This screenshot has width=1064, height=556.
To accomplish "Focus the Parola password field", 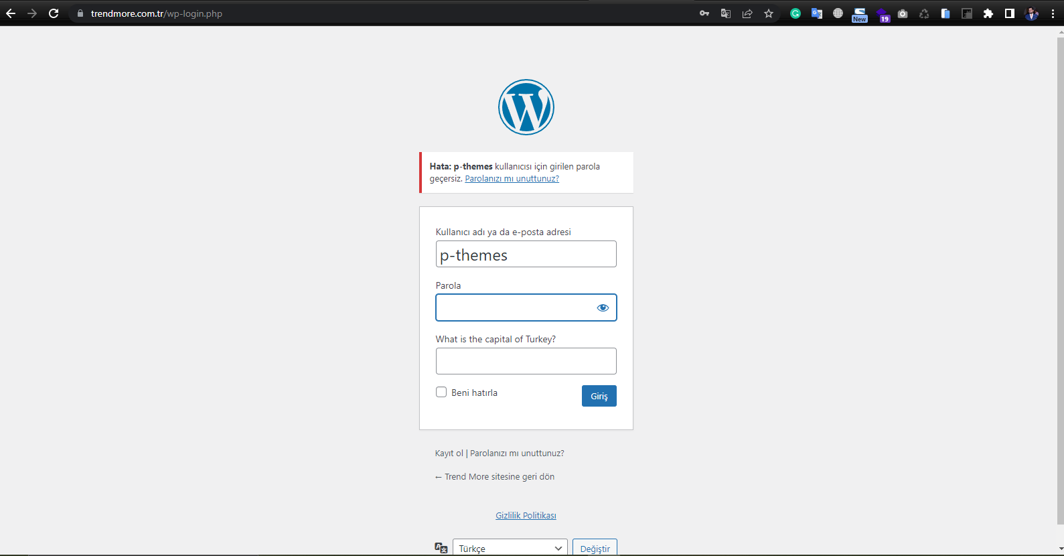I will [x=526, y=307].
